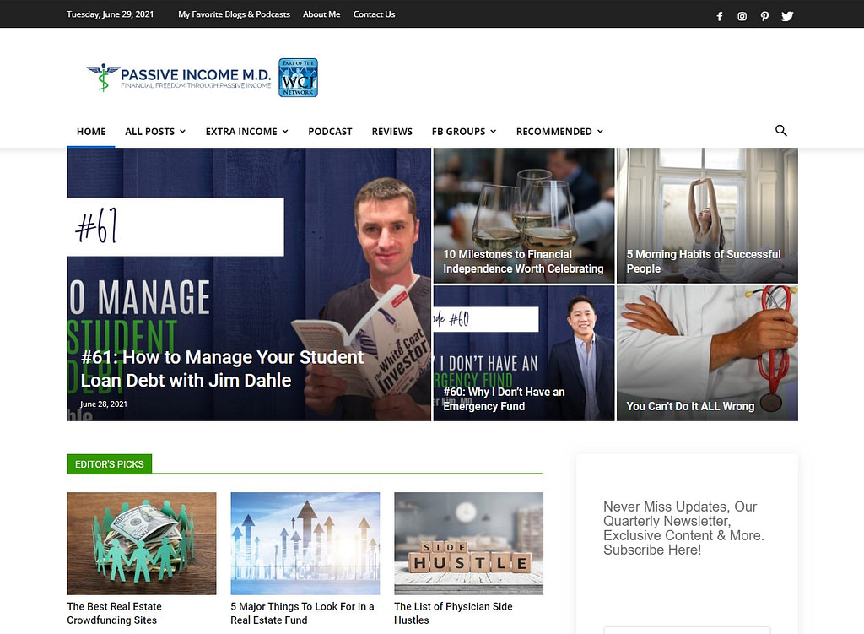The image size is (864, 634).
Task: Go to the About Me page
Action: coord(321,14)
